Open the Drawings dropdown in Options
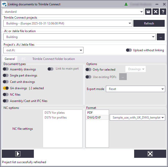 [x=135, y=69]
